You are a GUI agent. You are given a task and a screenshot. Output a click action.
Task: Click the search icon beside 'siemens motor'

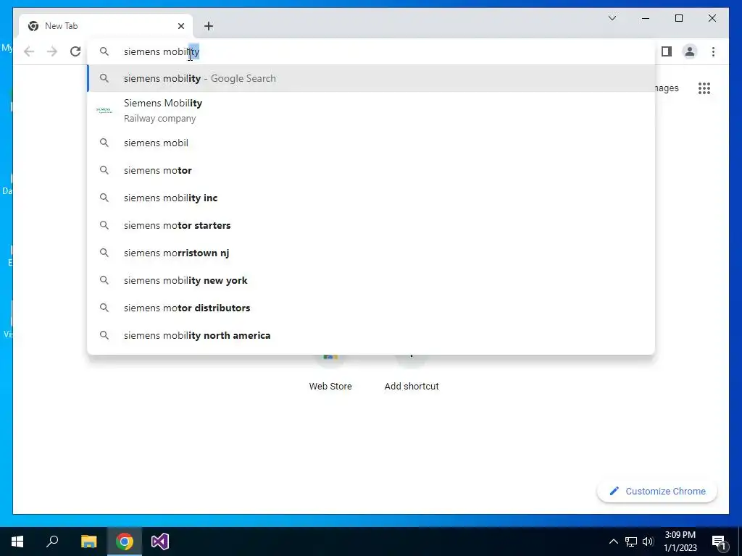tap(104, 170)
